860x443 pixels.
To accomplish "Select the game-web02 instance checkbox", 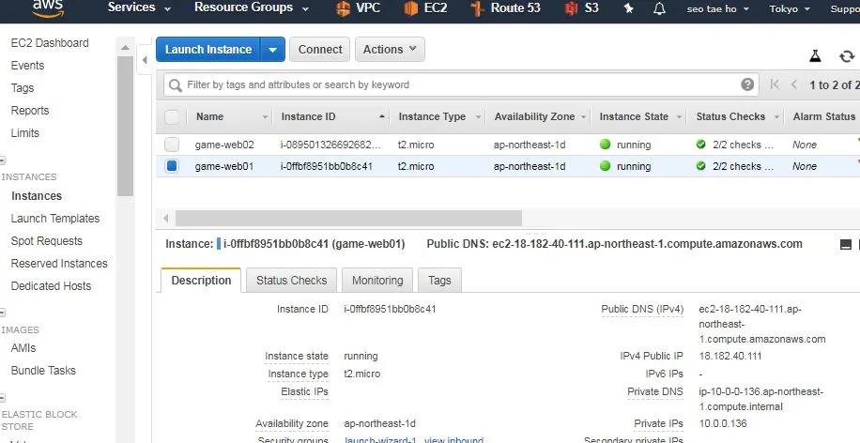I will tap(172, 145).
